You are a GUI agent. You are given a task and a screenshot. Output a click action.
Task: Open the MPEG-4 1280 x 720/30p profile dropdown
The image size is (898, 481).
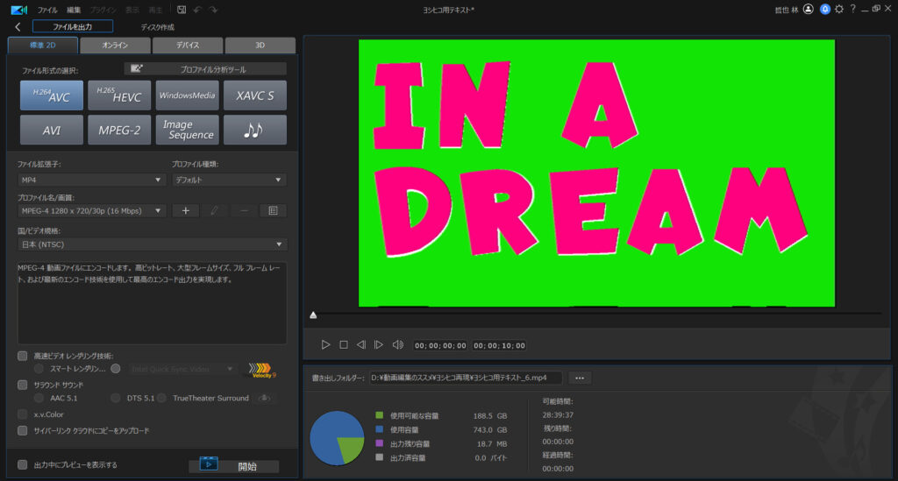click(92, 211)
